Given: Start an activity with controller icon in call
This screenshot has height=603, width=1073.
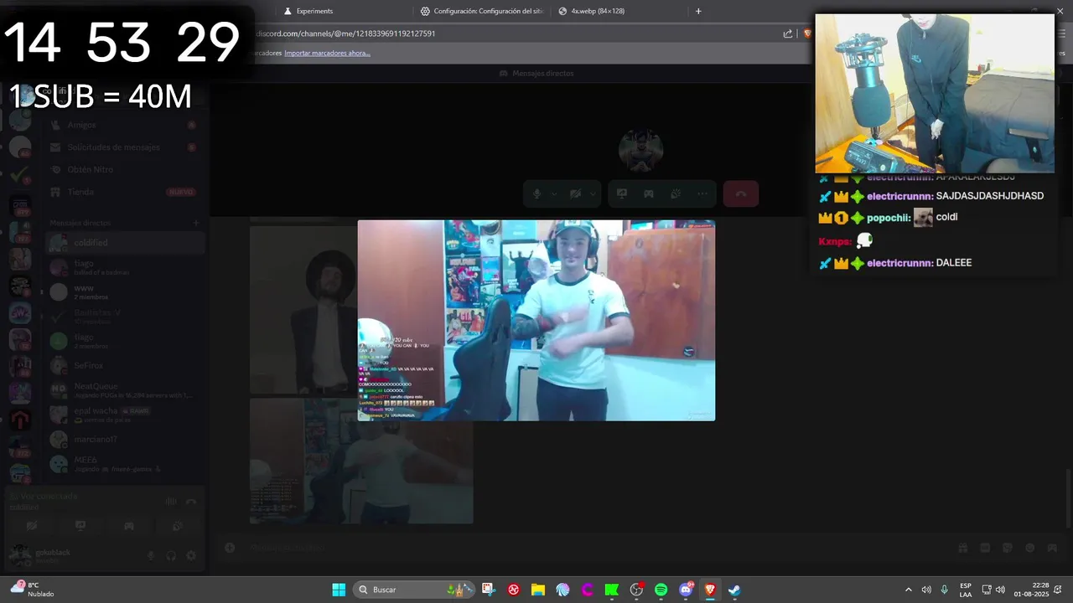Looking at the screenshot, I should (x=649, y=193).
